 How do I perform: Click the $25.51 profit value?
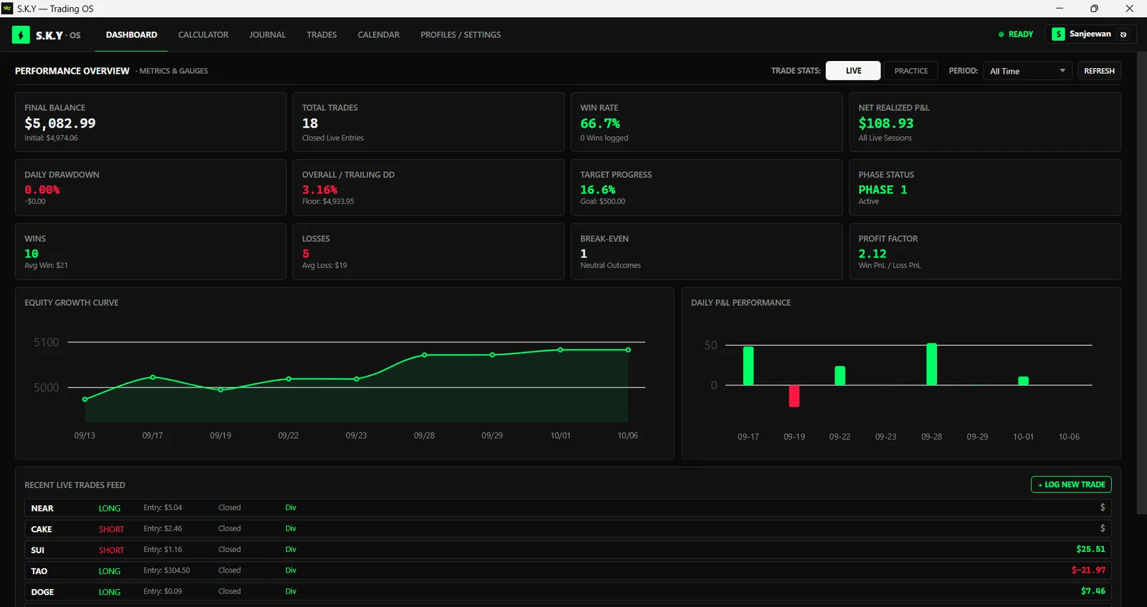click(1090, 549)
